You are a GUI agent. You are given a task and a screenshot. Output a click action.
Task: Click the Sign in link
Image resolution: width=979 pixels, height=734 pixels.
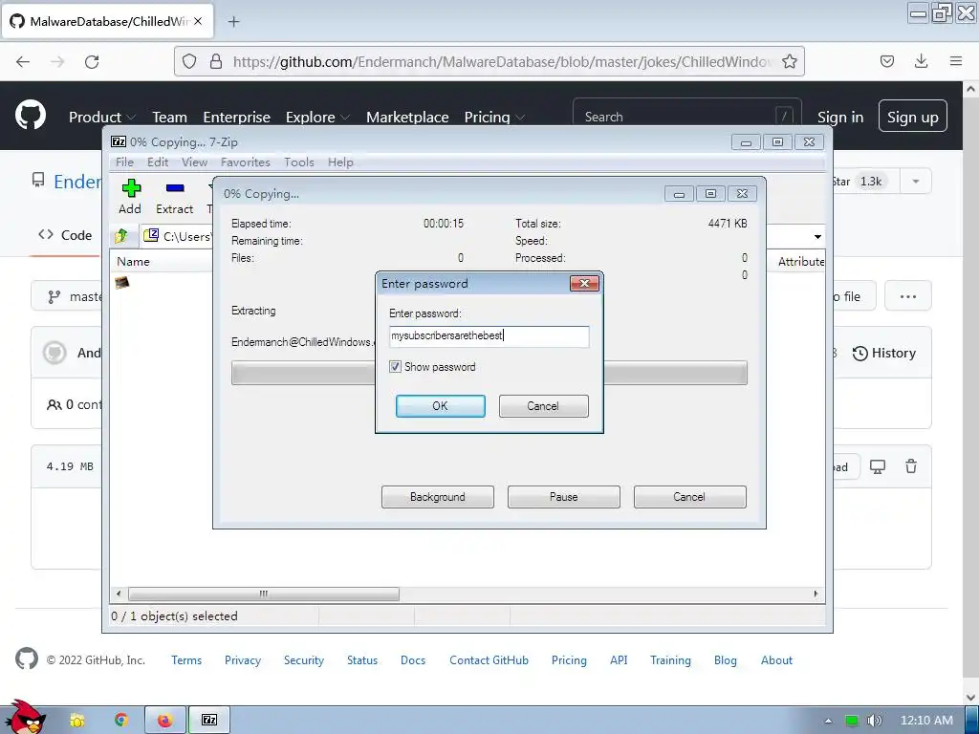840,117
